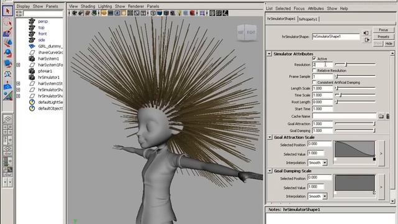
Task: Open the List menu in Attribute Editor
Action: point(269,8)
